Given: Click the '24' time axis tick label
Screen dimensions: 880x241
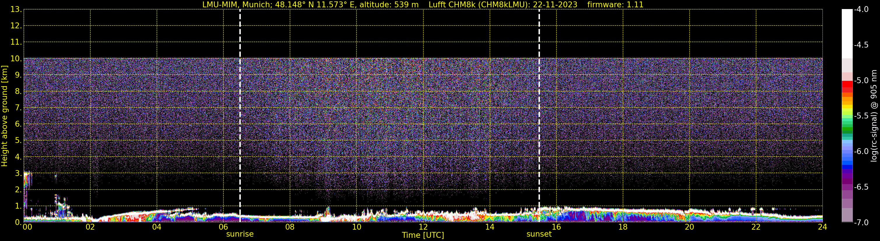Looking at the screenshot, I should coord(823,227).
